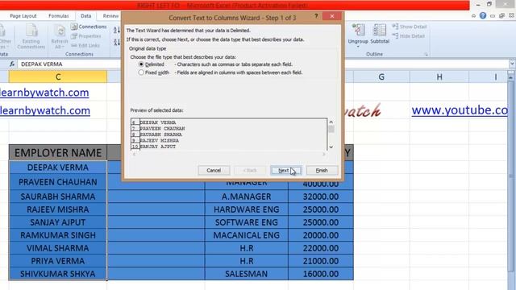The height and width of the screenshot is (290, 516).
Task: Click the Properties button in Connections group
Action: [86, 36]
